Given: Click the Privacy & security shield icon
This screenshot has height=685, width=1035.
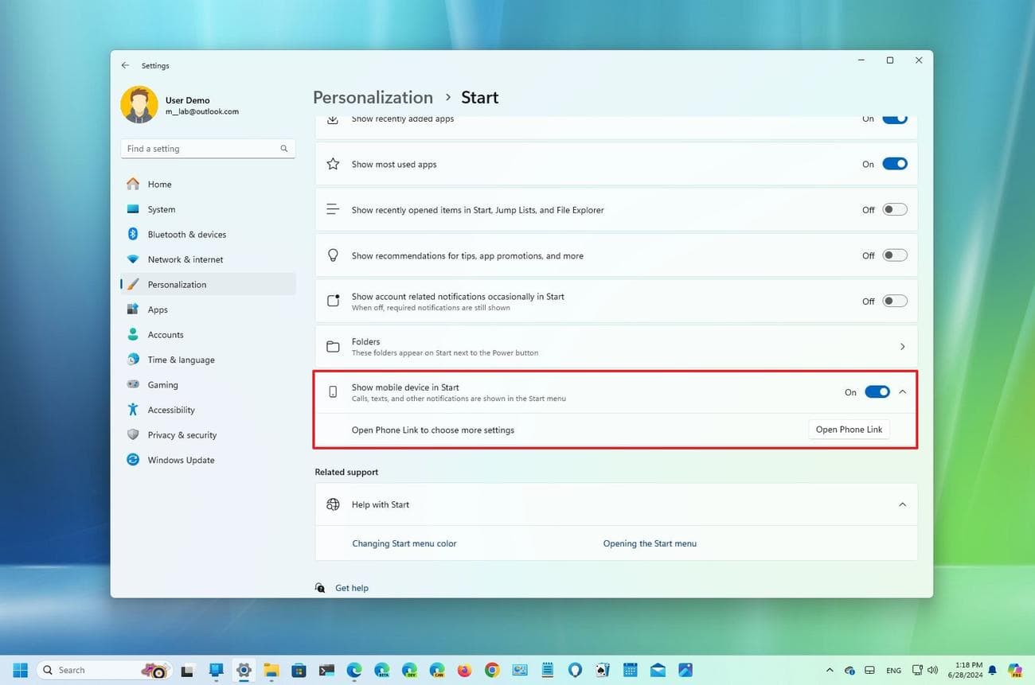Looking at the screenshot, I should [133, 434].
